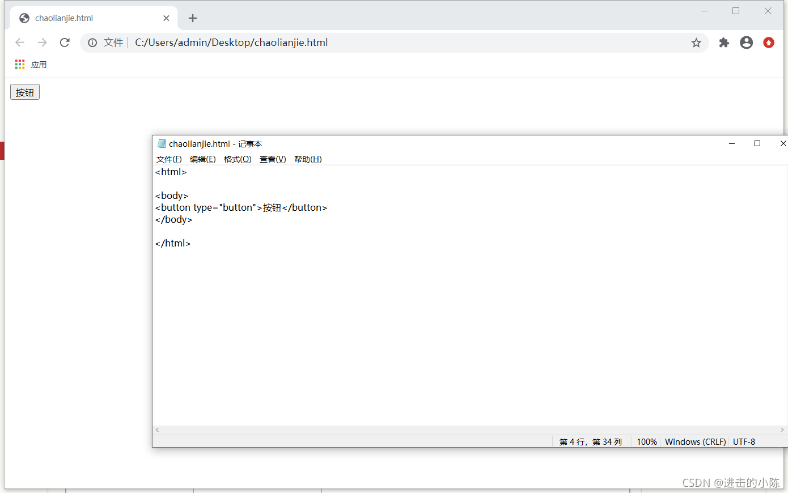This screenshot has height=493, width=788.
Task: Click the <html> line in Notepad
Action: point(171,172)
